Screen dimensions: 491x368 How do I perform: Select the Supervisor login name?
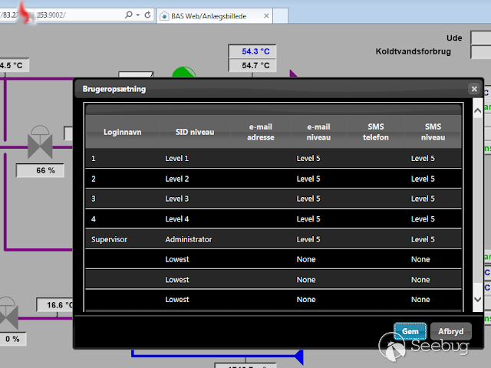pos(109,239)
